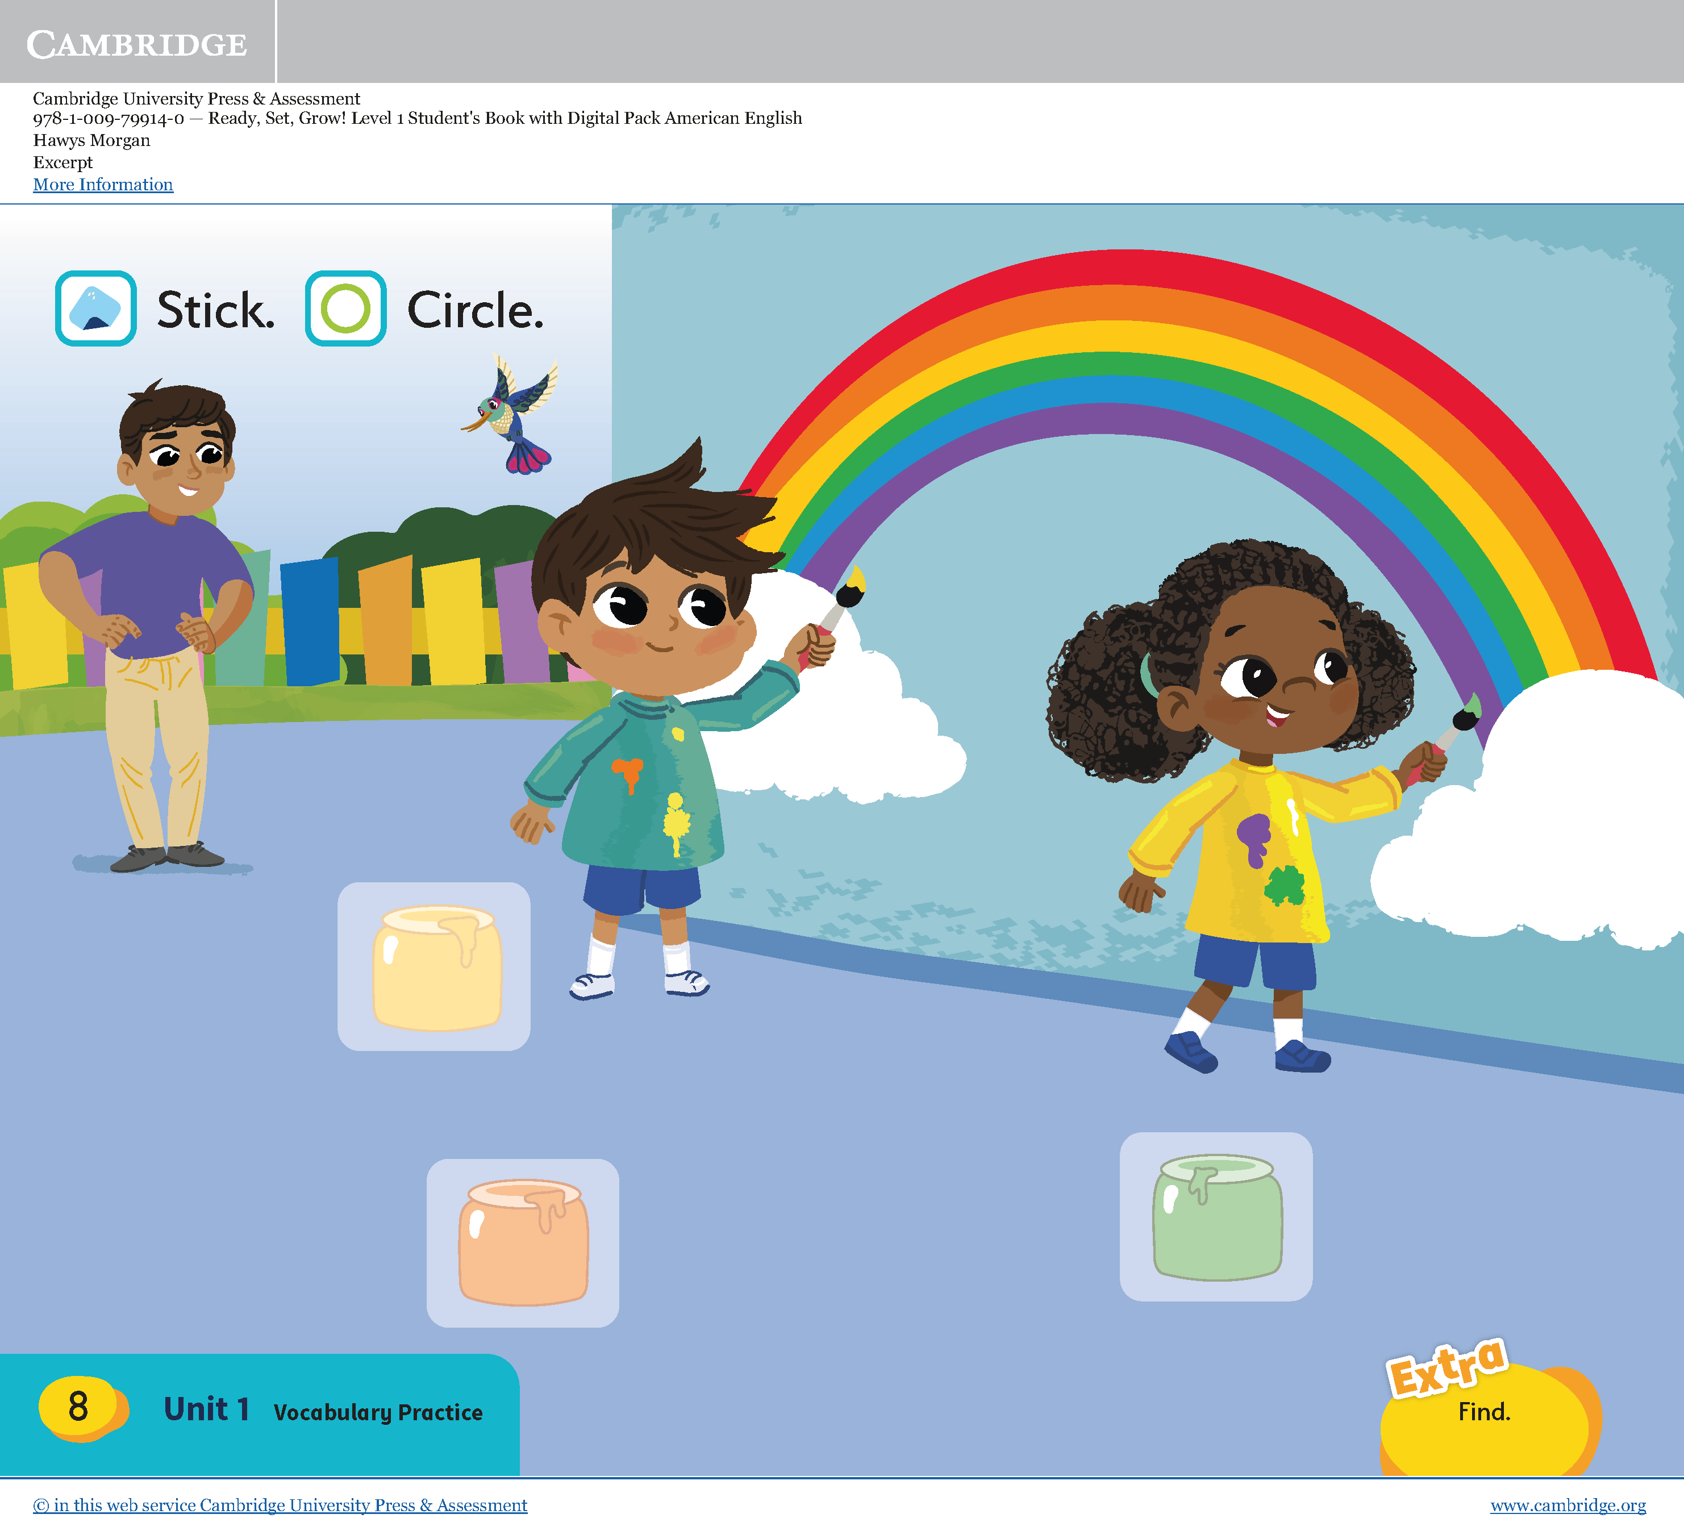Open the More Information link

[103, 185]
